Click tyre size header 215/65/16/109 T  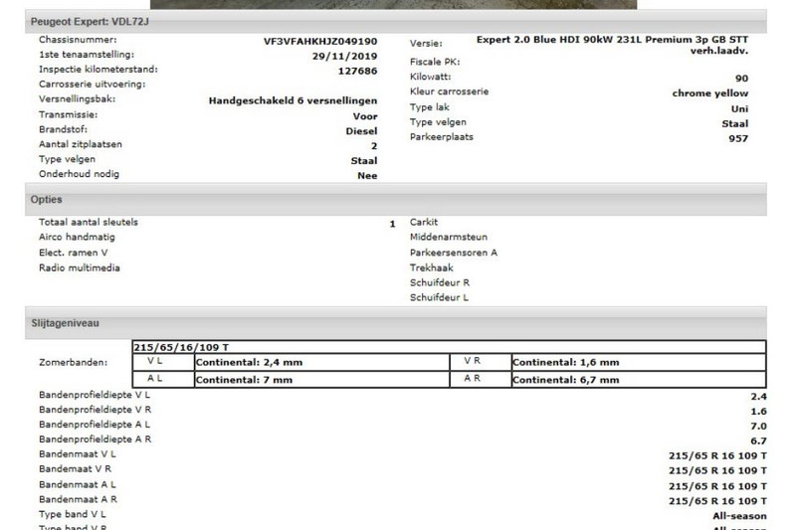click(182, 347)
